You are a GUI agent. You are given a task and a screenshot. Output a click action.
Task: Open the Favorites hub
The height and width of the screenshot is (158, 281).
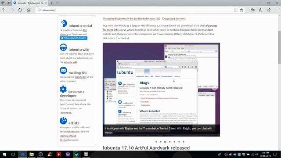pos(253,10)
